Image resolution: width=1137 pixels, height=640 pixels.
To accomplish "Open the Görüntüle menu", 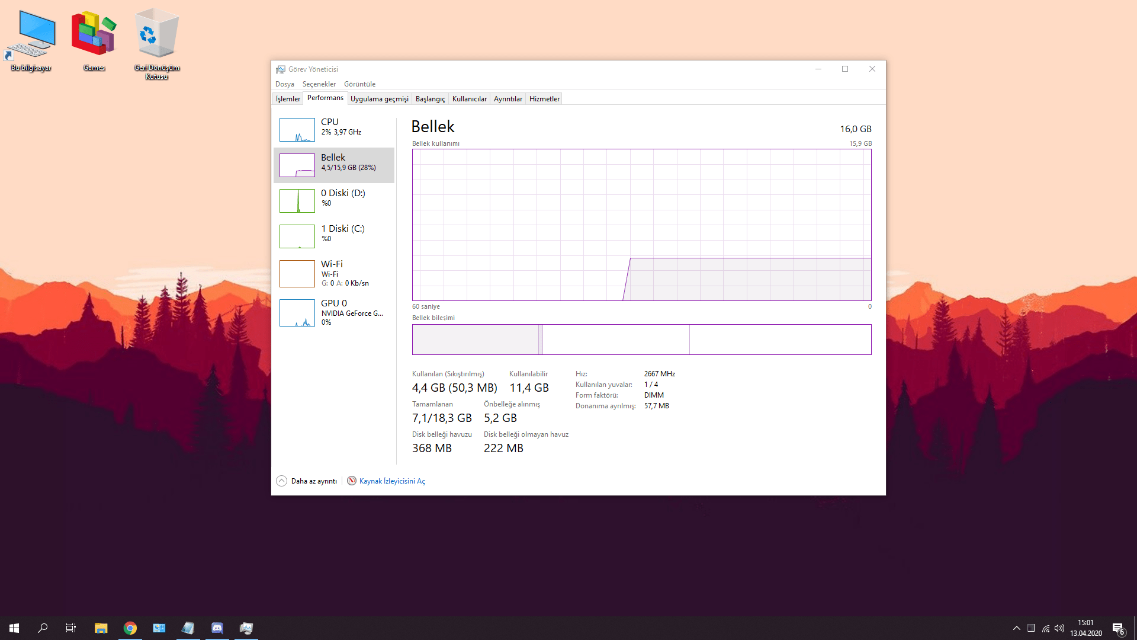I will click(359, 84).
